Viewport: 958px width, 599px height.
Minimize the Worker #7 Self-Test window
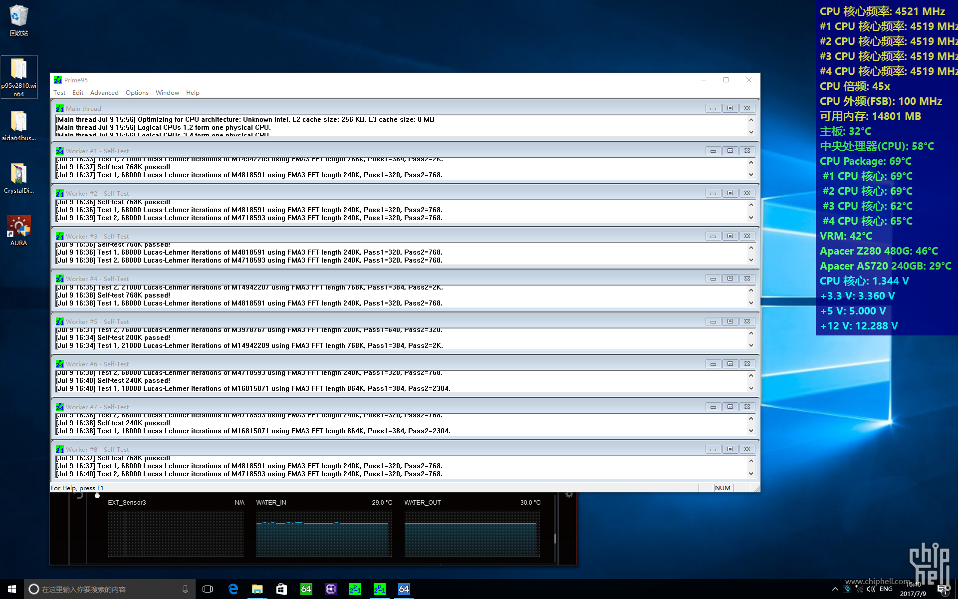(x=713, y=407)
